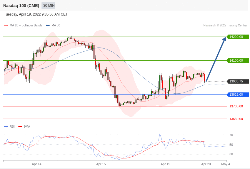Select the Apr 20 date marker
The image size is (250, 169).
tap(206, 164)
